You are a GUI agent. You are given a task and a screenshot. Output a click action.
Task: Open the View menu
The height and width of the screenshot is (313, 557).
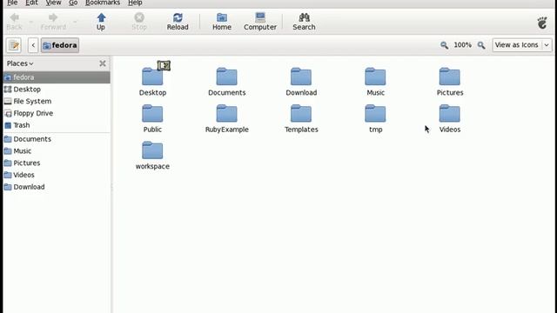[53, 3]
